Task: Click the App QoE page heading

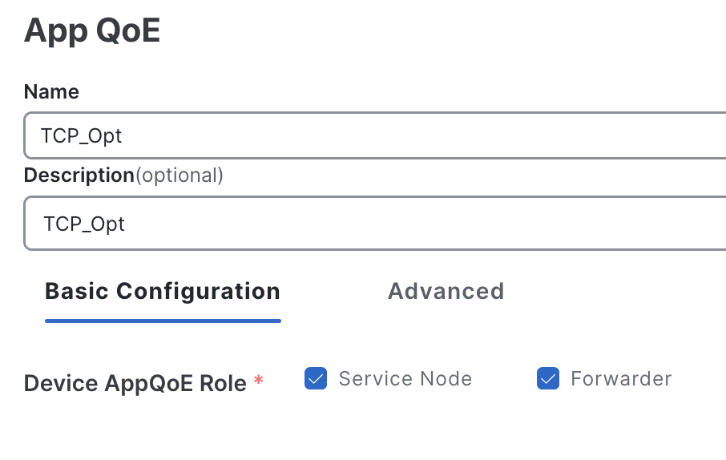Action: [x=92, y=31]
